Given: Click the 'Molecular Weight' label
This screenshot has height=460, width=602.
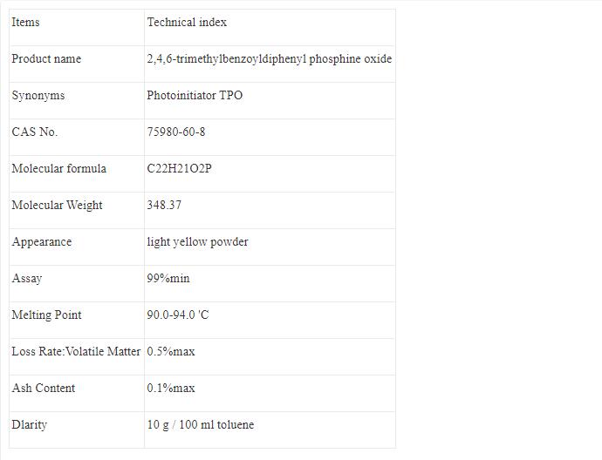Looking at the screenshot, I should click(57, 206).
